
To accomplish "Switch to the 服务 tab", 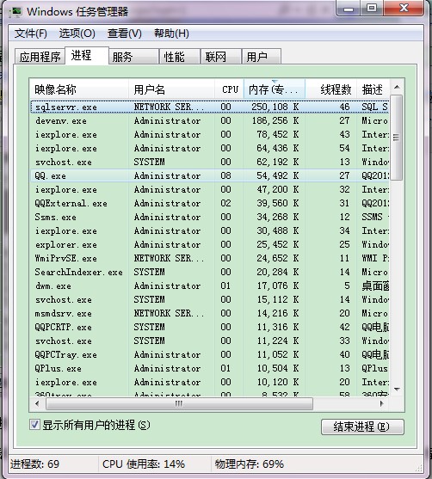I will (x=133, y=57).
